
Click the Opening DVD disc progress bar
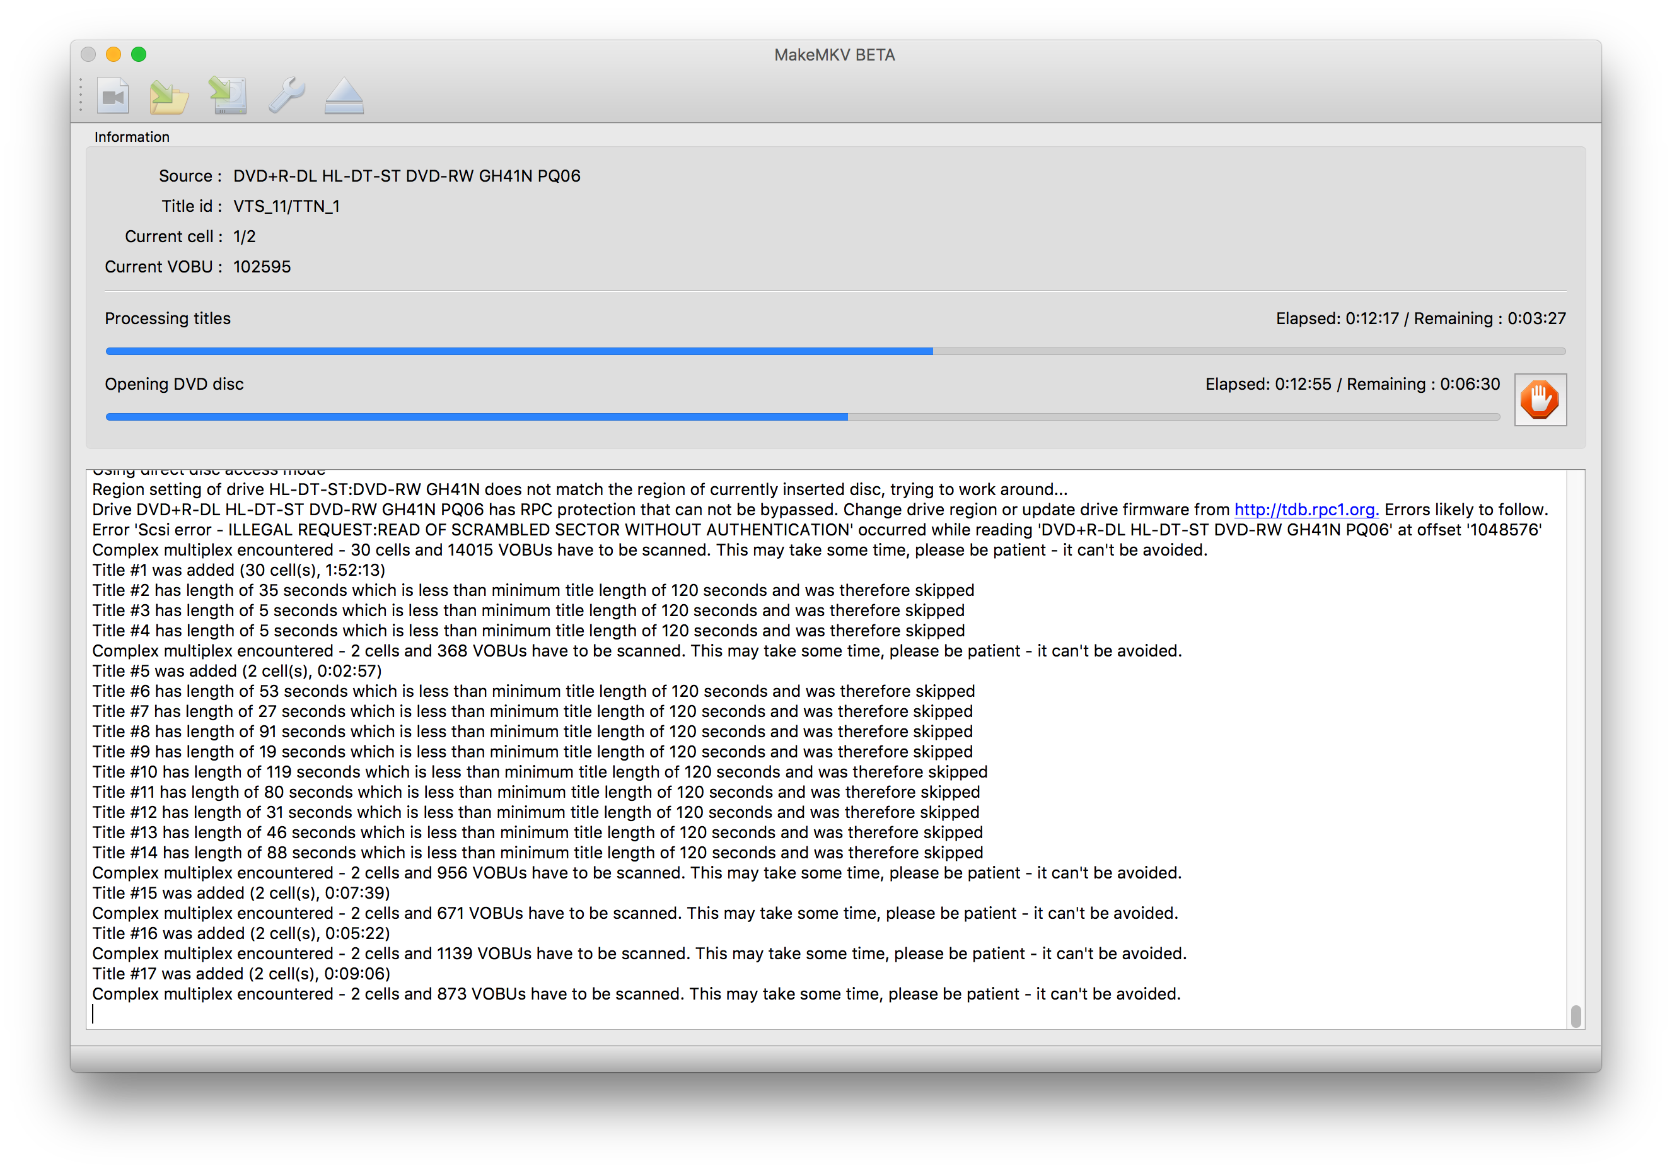coord(802,417)
